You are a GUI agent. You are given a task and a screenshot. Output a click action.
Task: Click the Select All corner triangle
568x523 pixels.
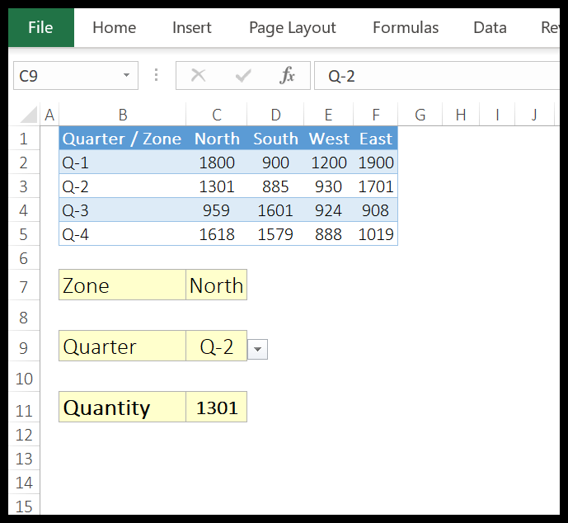(29, 114)
